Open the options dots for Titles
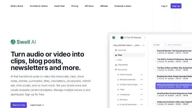 [x=142, y=90]
